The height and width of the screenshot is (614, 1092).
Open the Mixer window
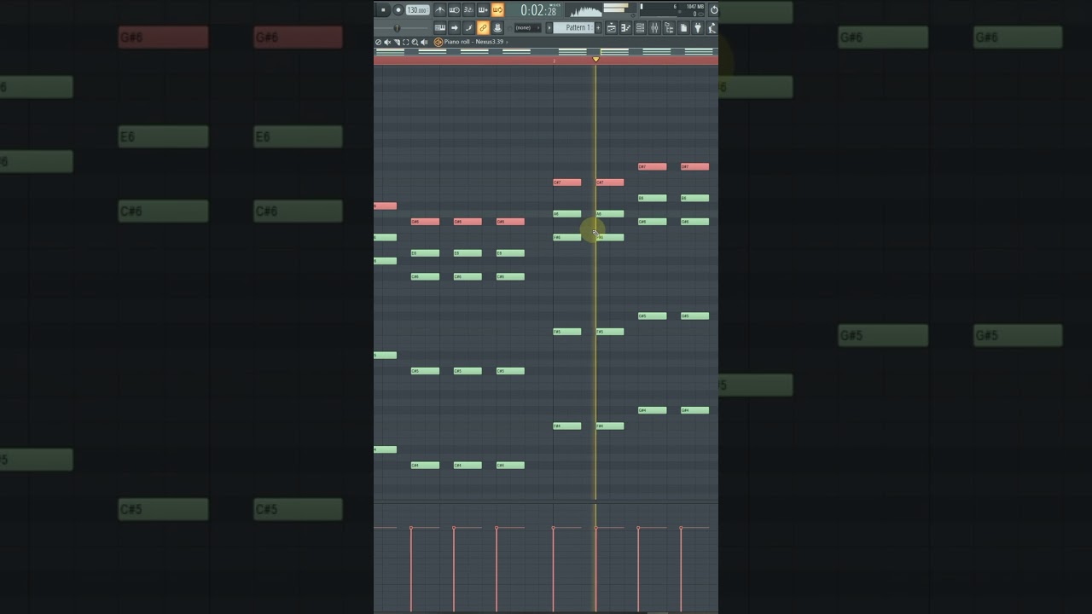[654, 27]
